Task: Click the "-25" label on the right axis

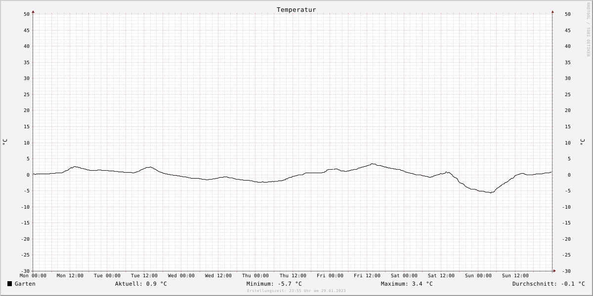Action: [567, 255]
